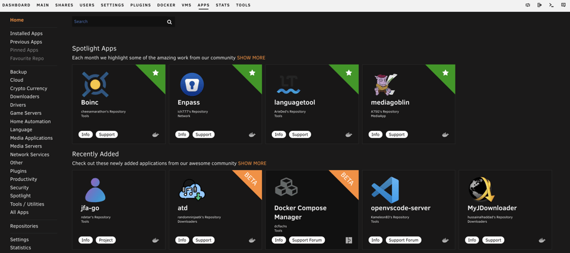This screenshot has width=570, height=253.
Task: Click the openvscode-server VS Code logo
Action: 385,190
